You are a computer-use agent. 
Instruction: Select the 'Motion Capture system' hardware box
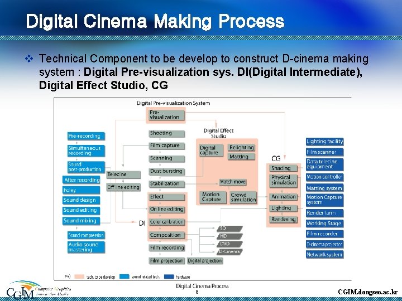tap(324, 200)
